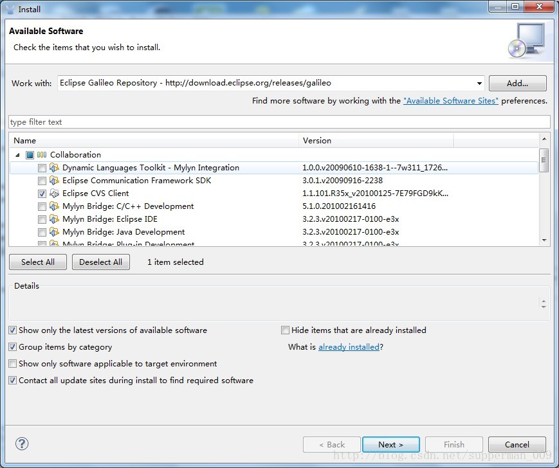Click the Select All button
Viewport: 559px width, 468px height.
(38, 262)
